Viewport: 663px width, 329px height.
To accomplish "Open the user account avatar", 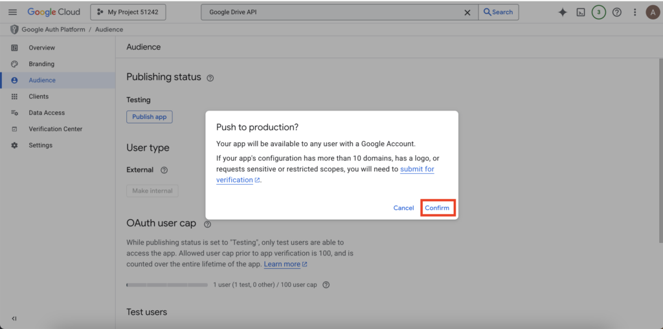I will [653, 12].
